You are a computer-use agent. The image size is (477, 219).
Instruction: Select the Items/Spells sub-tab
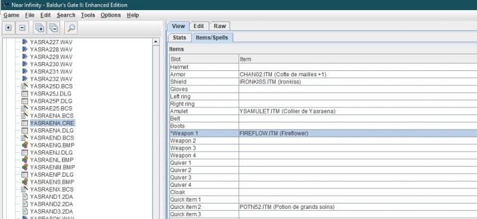(212, 38)
